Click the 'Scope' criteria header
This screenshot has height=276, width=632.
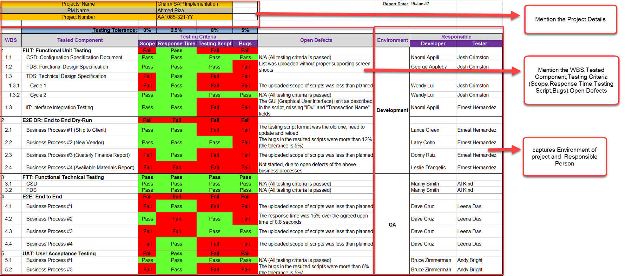click(x=147, y=44)
